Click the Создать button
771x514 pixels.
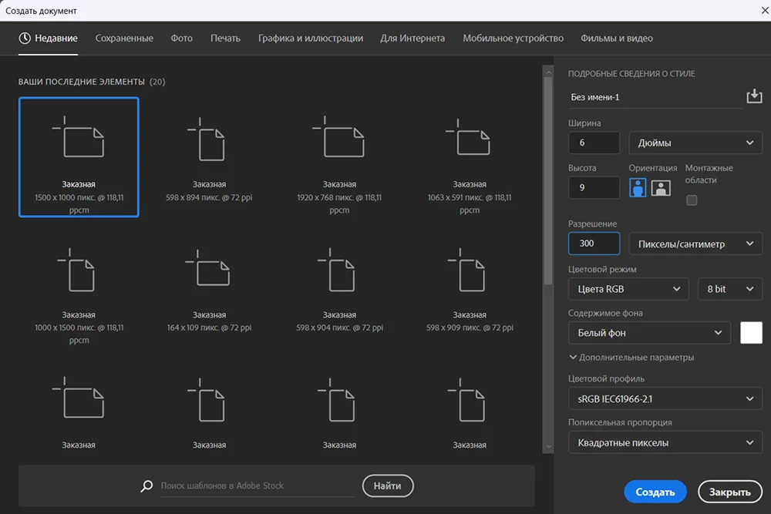tap(655, 492)
